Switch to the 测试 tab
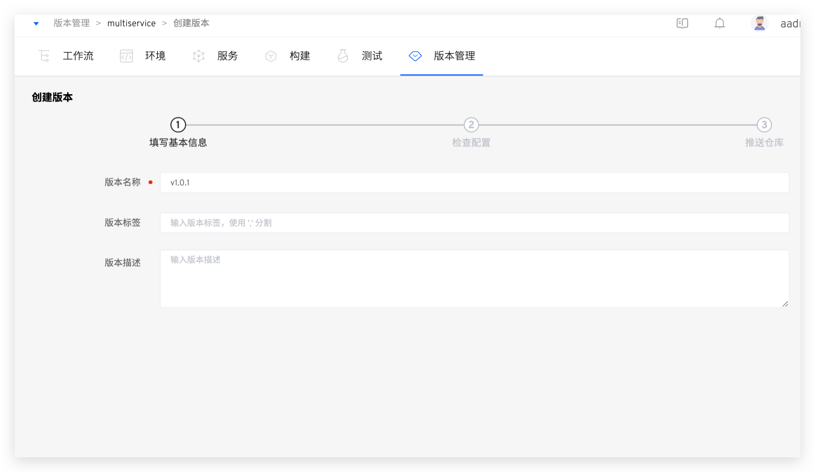Image resolution: width=815 pixels, height=472 pixels. click(372, 56)
